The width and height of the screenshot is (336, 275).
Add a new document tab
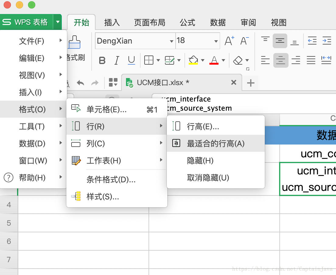tap(250, 83)
